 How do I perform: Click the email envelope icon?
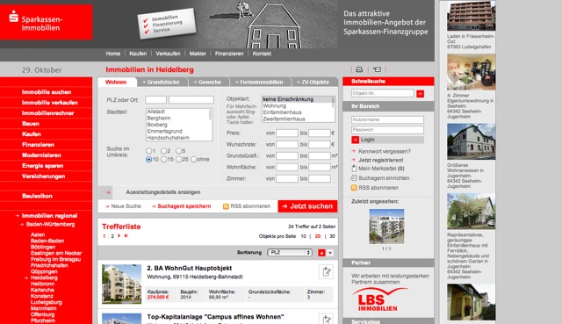click(377, 69)
